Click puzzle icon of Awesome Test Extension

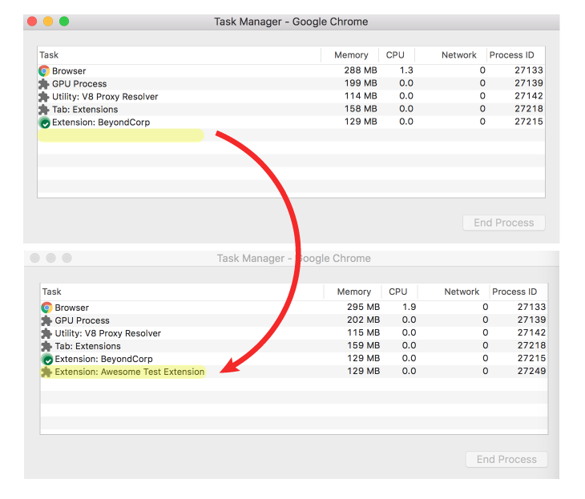pos(46,372)
